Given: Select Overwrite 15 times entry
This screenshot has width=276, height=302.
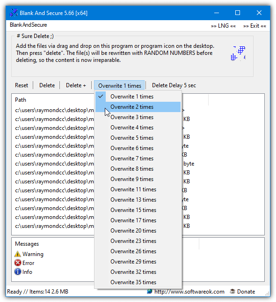Looking at the screenshot, I should coord(138,210).
